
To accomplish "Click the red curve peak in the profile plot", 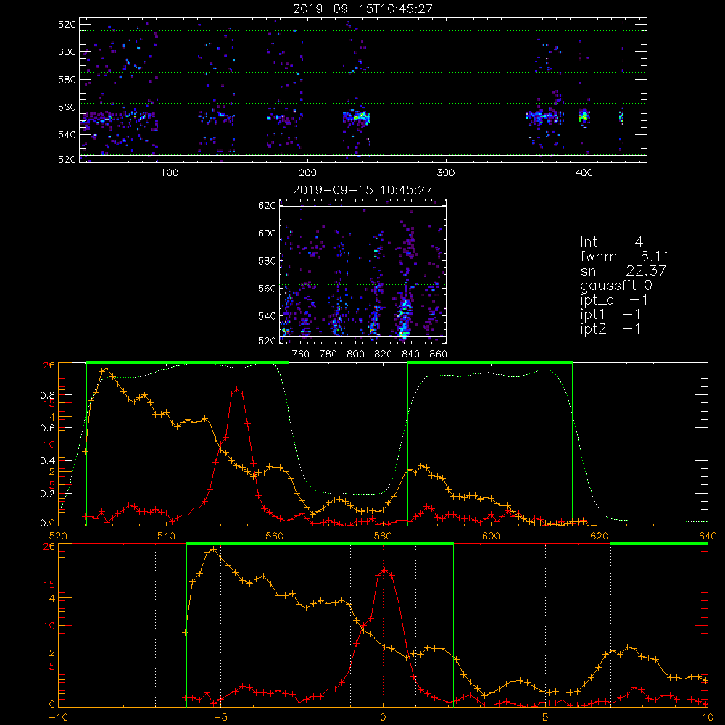I will (x=237, y=389).
